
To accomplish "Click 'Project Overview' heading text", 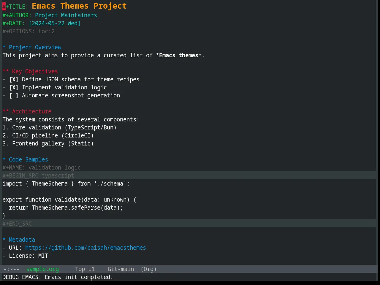I will tap(35, 47).
